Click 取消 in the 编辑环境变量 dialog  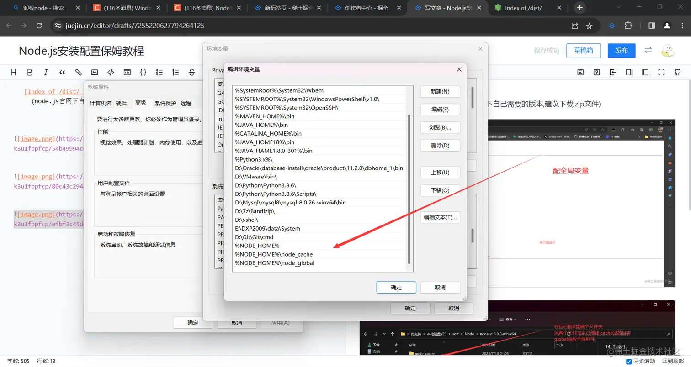point(440,288)
